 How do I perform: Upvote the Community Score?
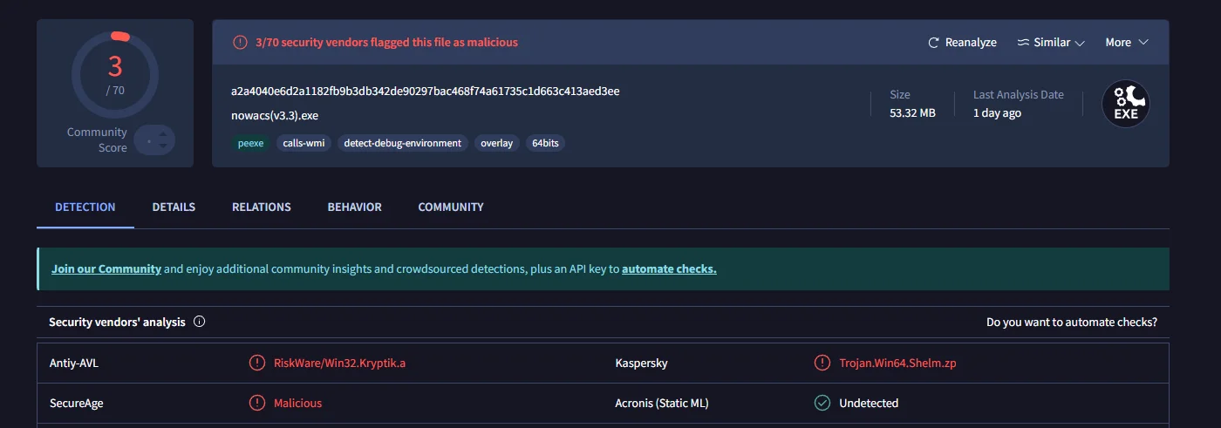[x=164, y=133]
